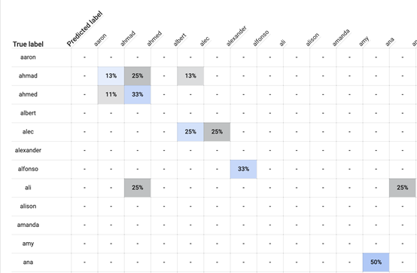Select the blue 25% cell in alec row
Screen dimensions: 417x273
click(x=190, y=132)
